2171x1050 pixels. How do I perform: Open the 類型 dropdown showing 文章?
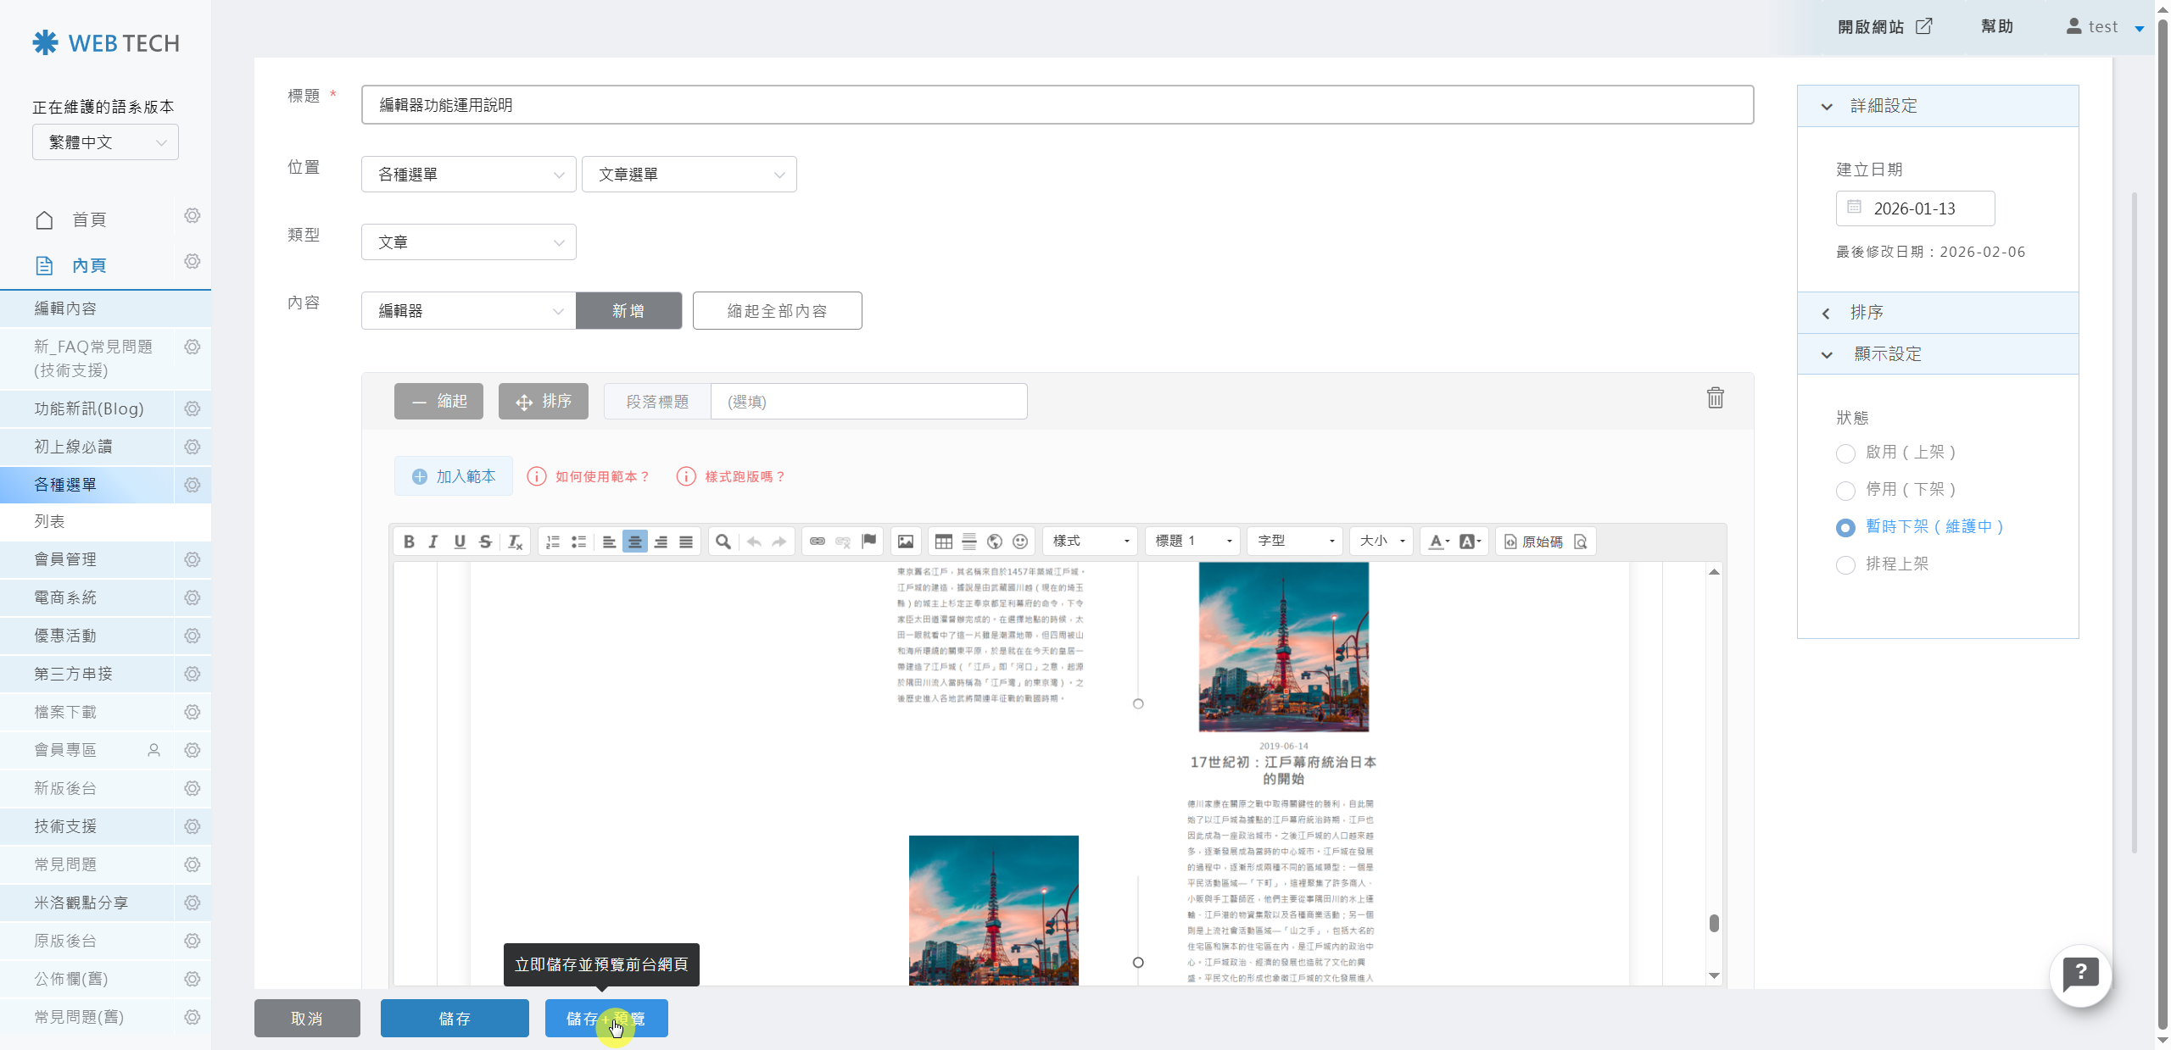click(x=468, y=242)
